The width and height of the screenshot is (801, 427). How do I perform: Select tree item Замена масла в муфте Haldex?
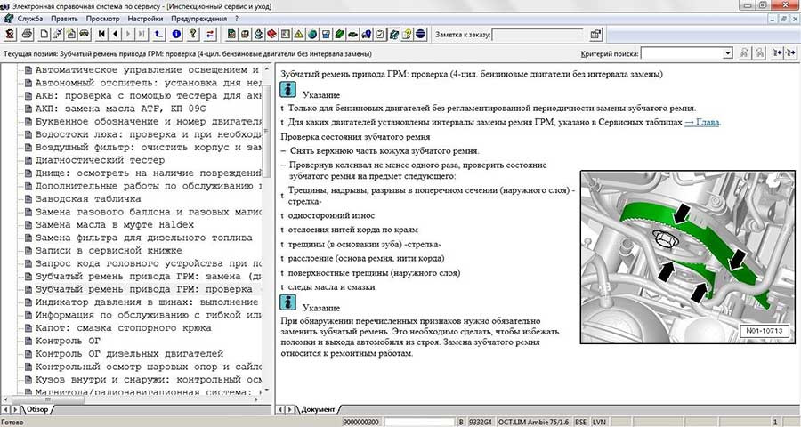click(115, 225)
